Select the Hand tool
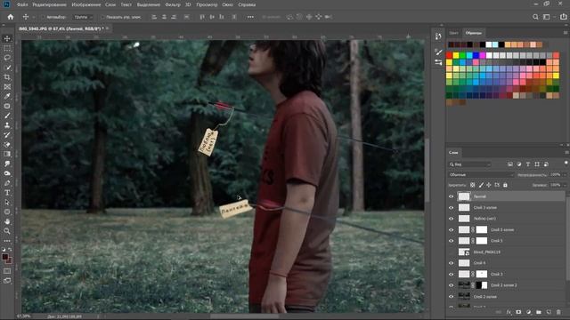This screenshot has height=320, width=570. 7,221
